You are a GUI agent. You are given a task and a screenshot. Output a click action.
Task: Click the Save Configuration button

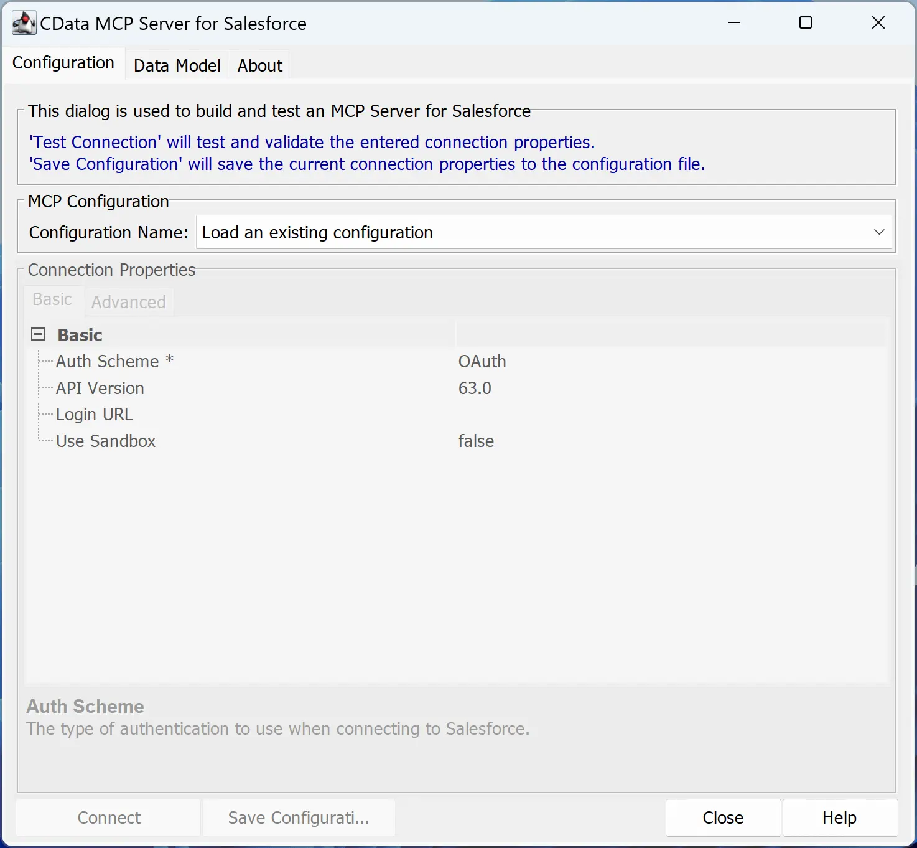click(x=299, y=817)
